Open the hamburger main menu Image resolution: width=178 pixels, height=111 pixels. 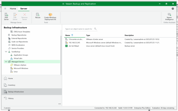(5, 9)
